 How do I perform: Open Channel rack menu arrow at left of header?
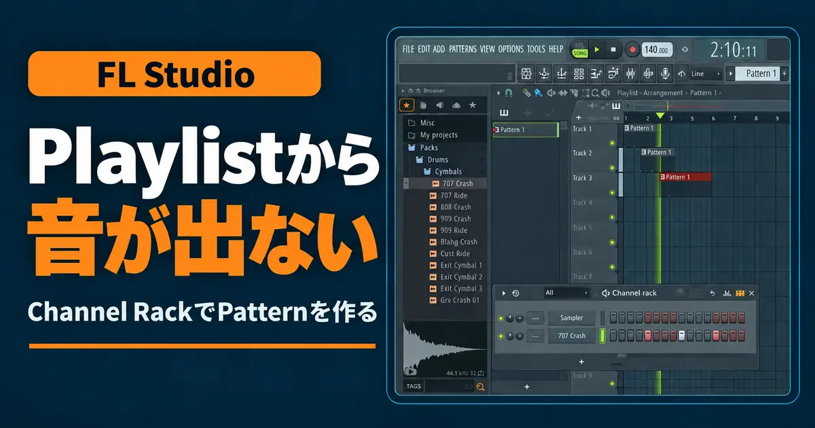point(504,293)
